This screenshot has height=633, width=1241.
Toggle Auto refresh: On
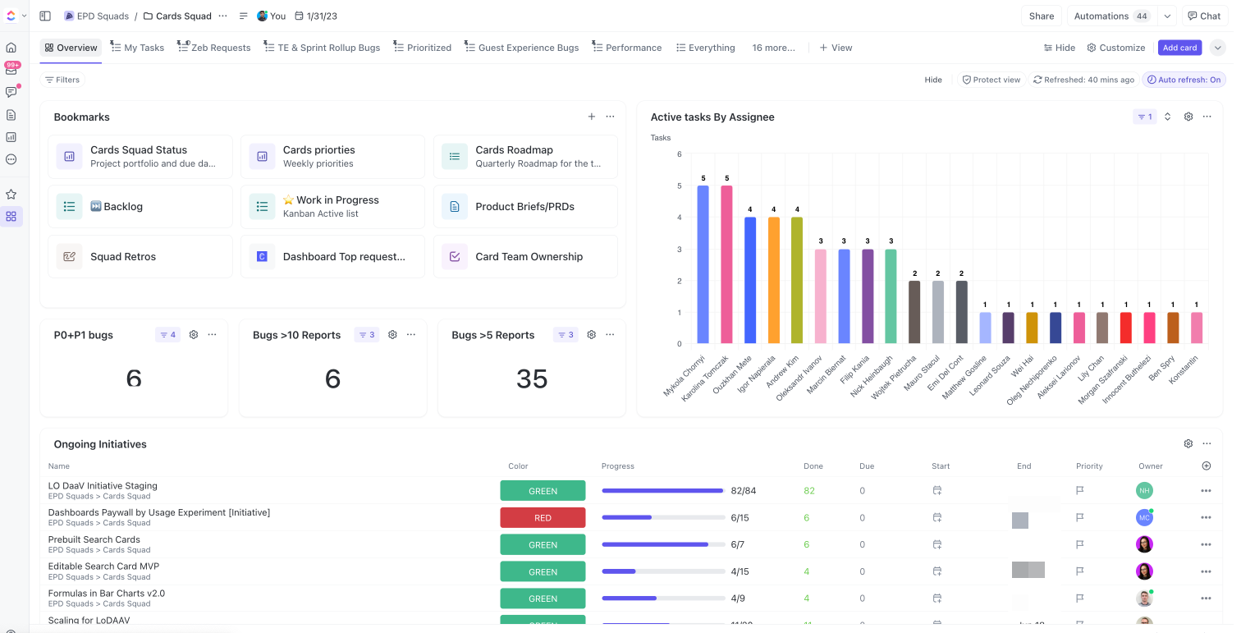[x=1184, y=80]
